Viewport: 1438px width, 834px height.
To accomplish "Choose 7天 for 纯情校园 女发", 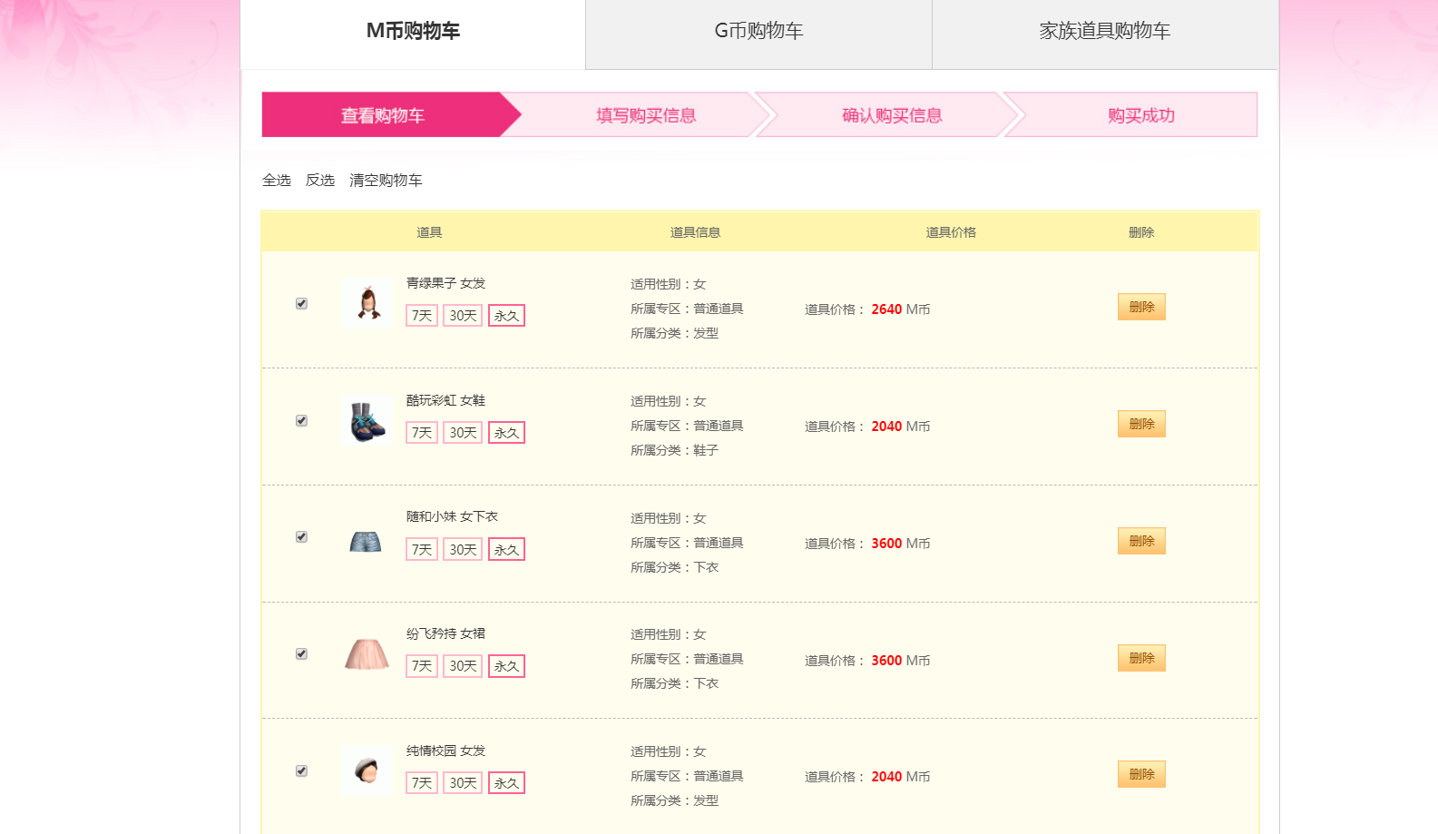I will 422,783.
